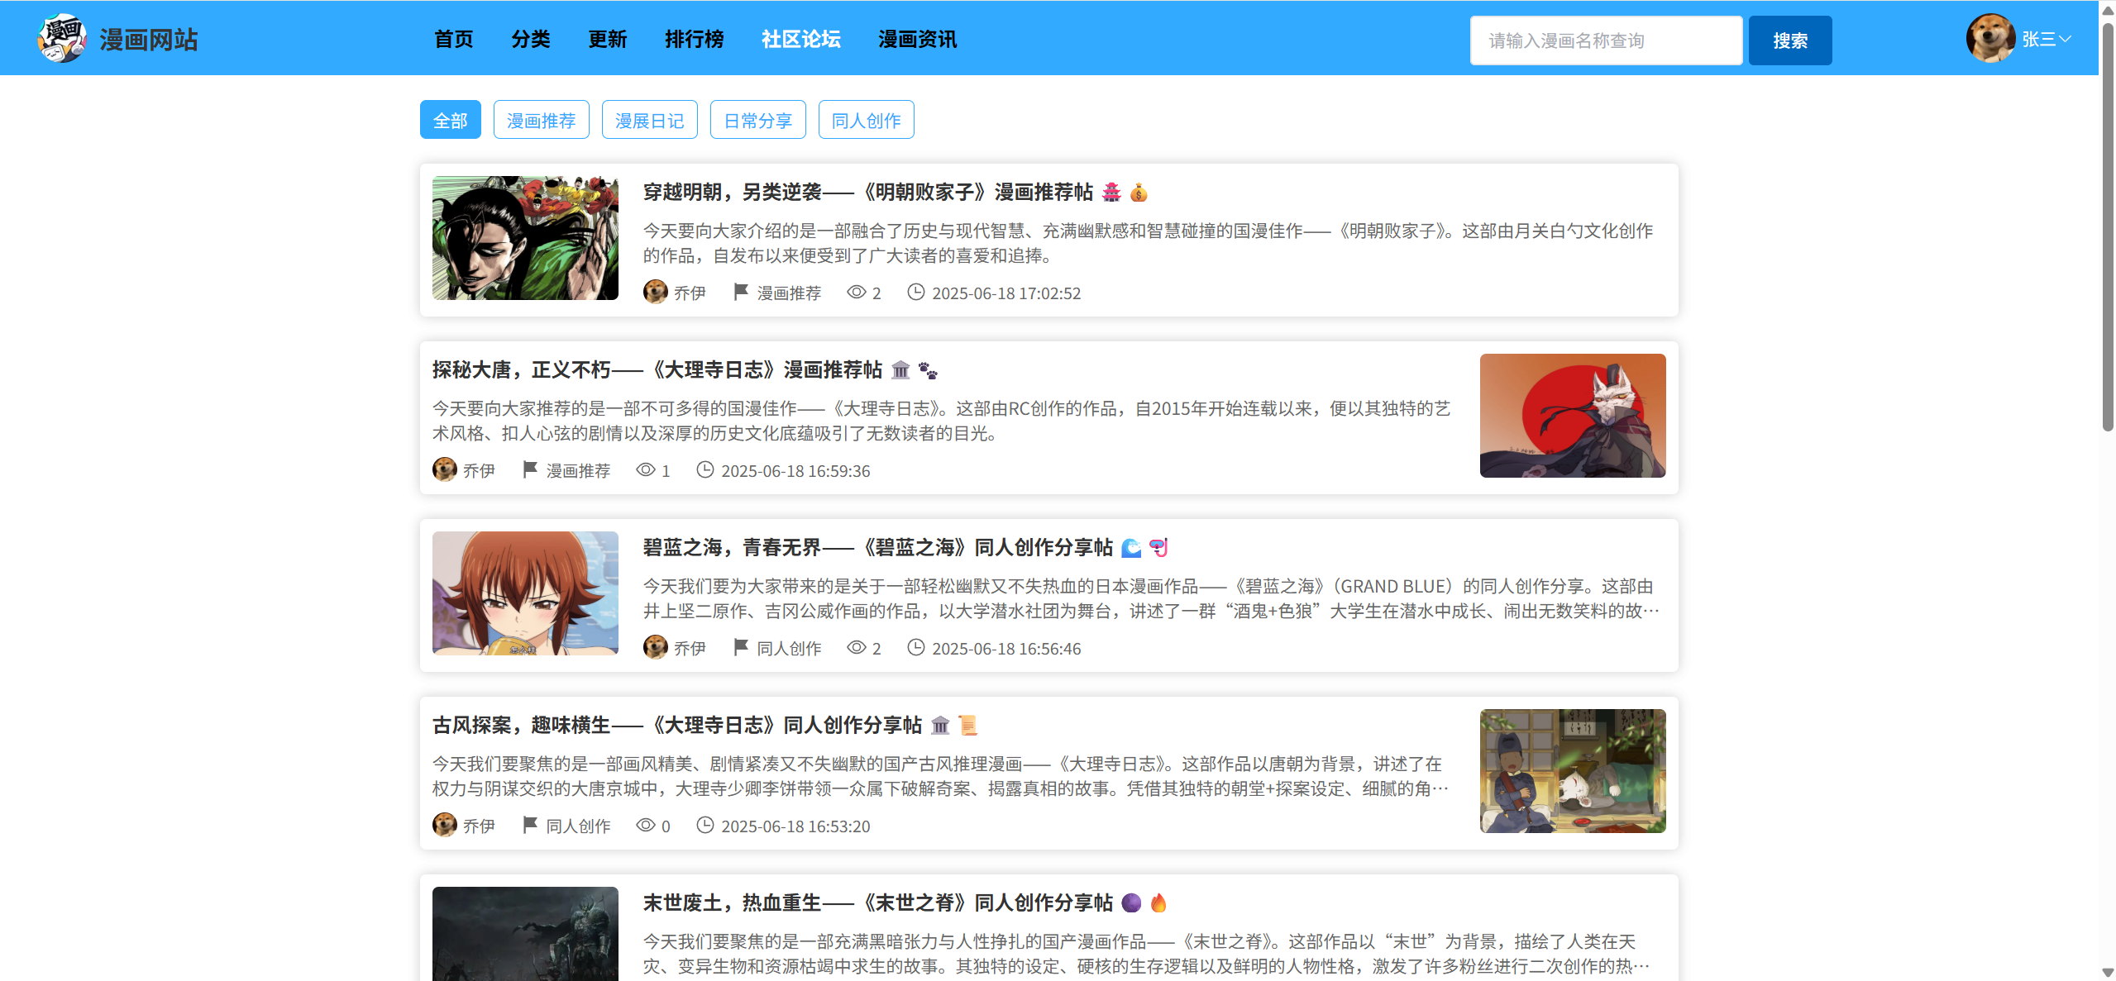The image size is (2116, 981).
Task: Filter posts by 同人创作 tag
Action: click(866, 121)
